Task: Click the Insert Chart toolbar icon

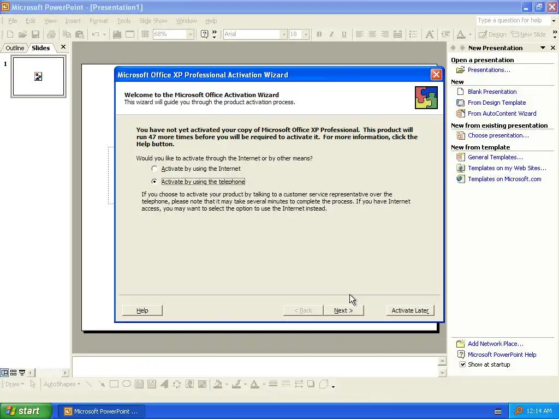Action: pyautogui.click(x=117, y=34)
